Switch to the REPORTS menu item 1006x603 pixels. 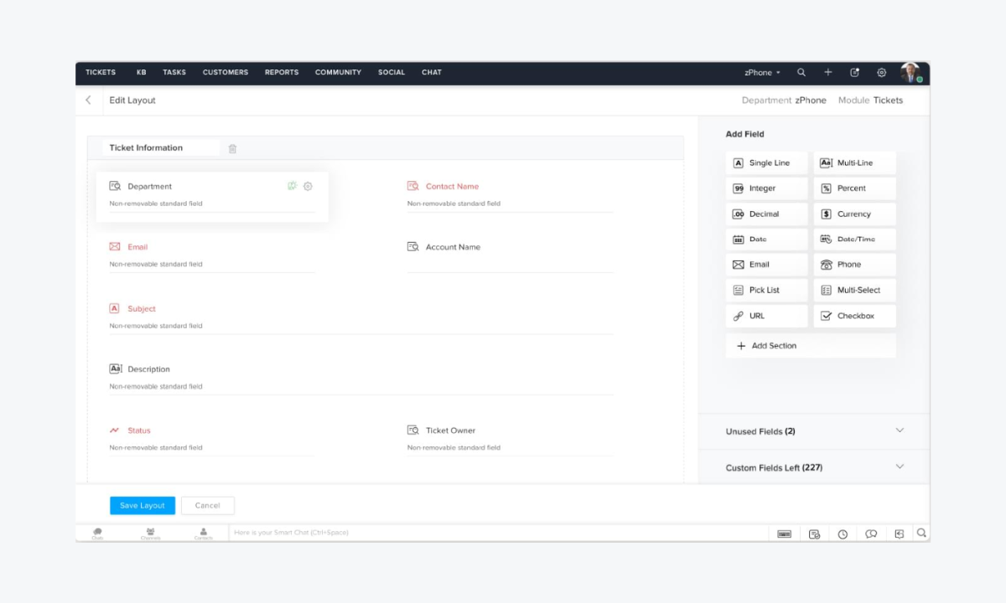[x=282, y=73]
